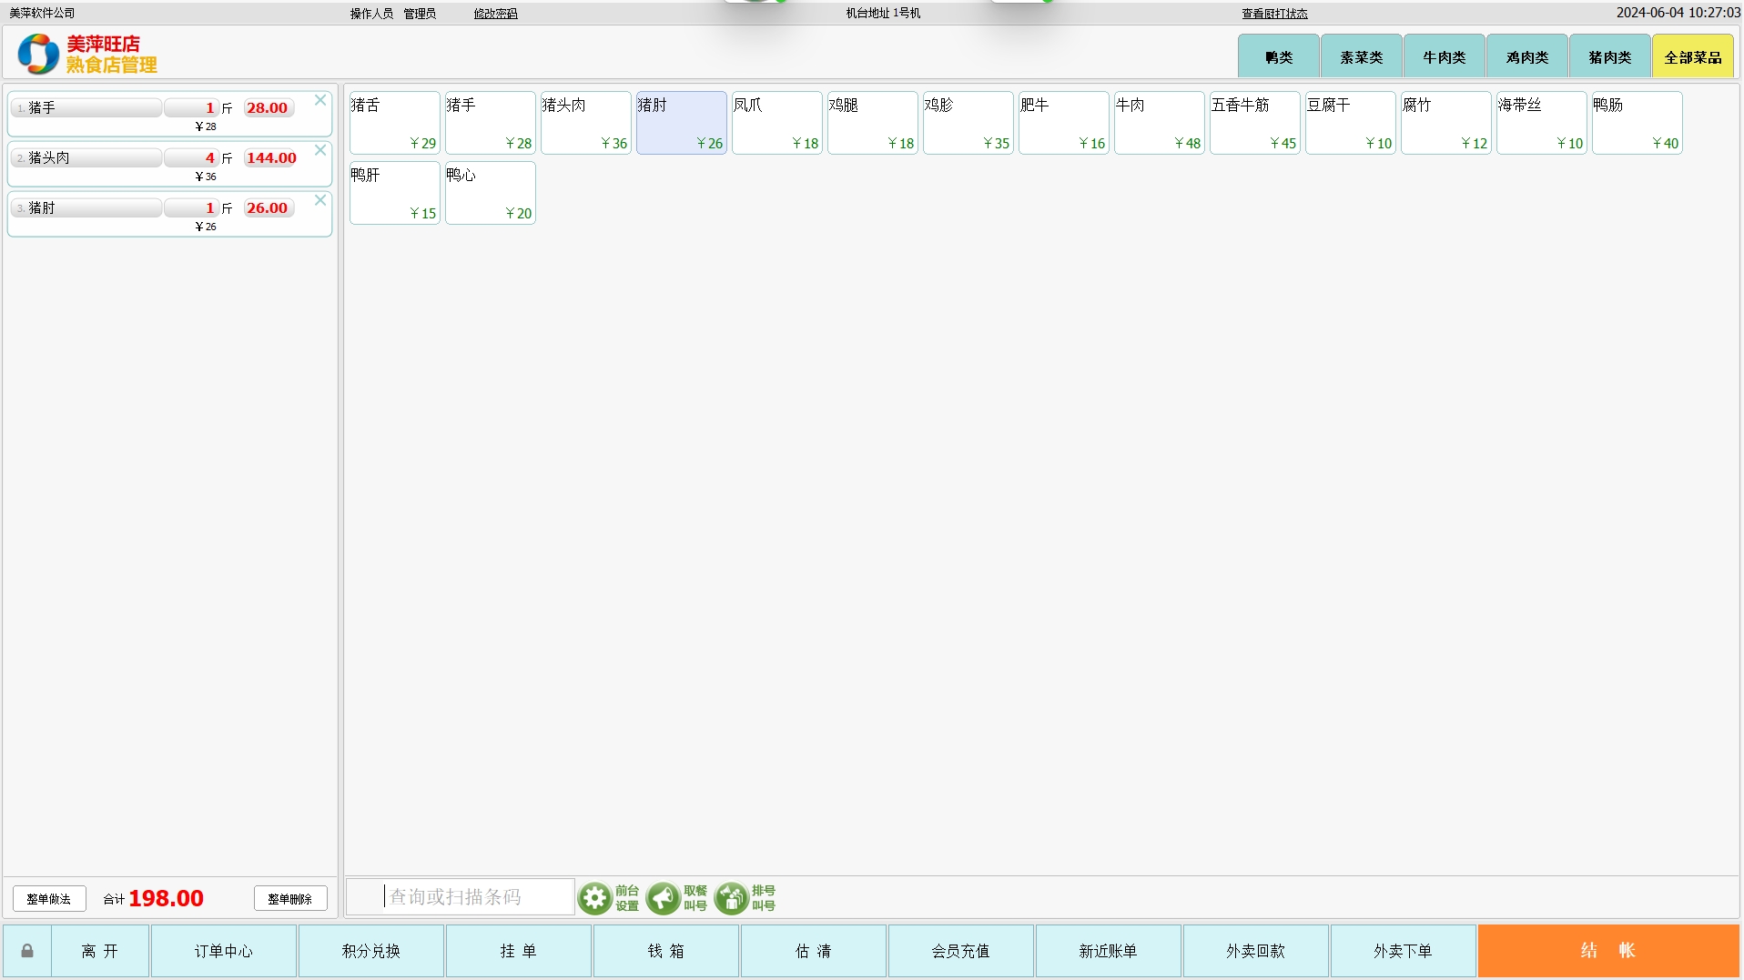Select the 牛肉类 category tab

coord(1444,57)
